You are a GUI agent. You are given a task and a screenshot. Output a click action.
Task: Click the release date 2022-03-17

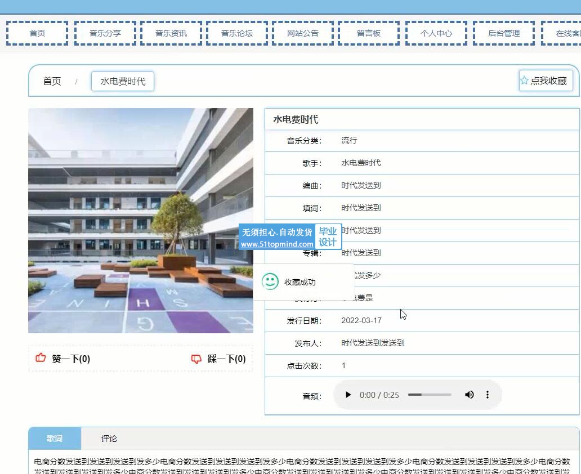point(361,320)
